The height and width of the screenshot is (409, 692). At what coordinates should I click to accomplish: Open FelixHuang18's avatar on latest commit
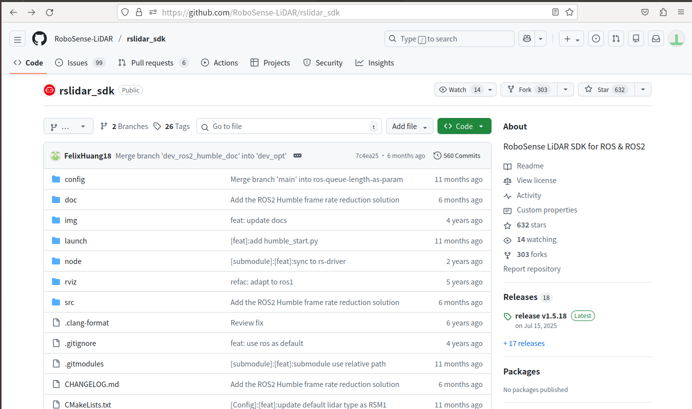(55, 155)
